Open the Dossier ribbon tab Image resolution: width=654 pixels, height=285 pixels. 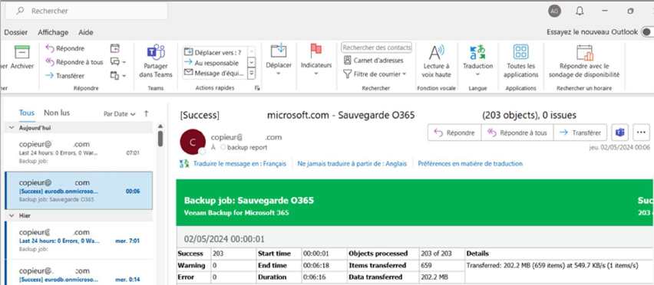tap(16, 32)
